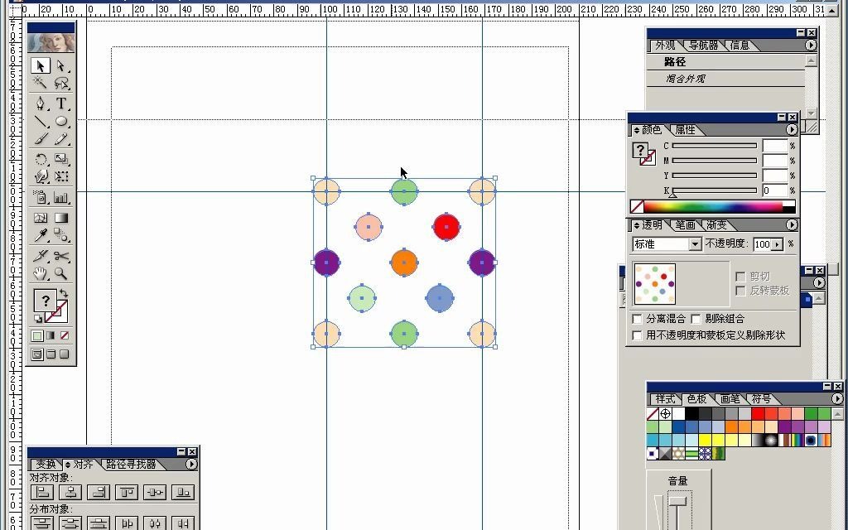Open the 标准 blend mode dropdown
848x530 pixels.
[696, 243]
